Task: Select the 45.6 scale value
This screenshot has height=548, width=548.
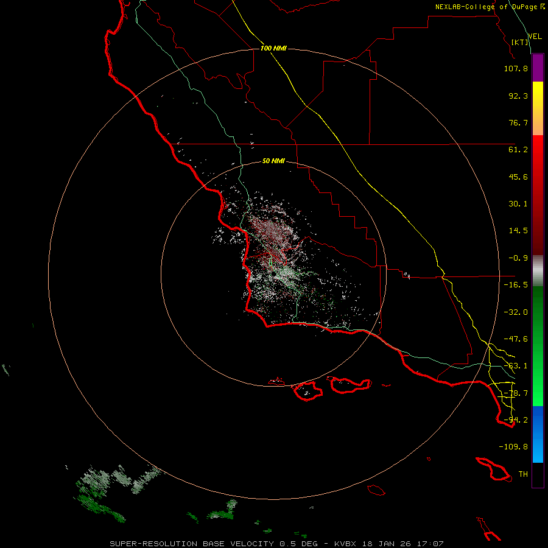Action: [x=518, y=177]
